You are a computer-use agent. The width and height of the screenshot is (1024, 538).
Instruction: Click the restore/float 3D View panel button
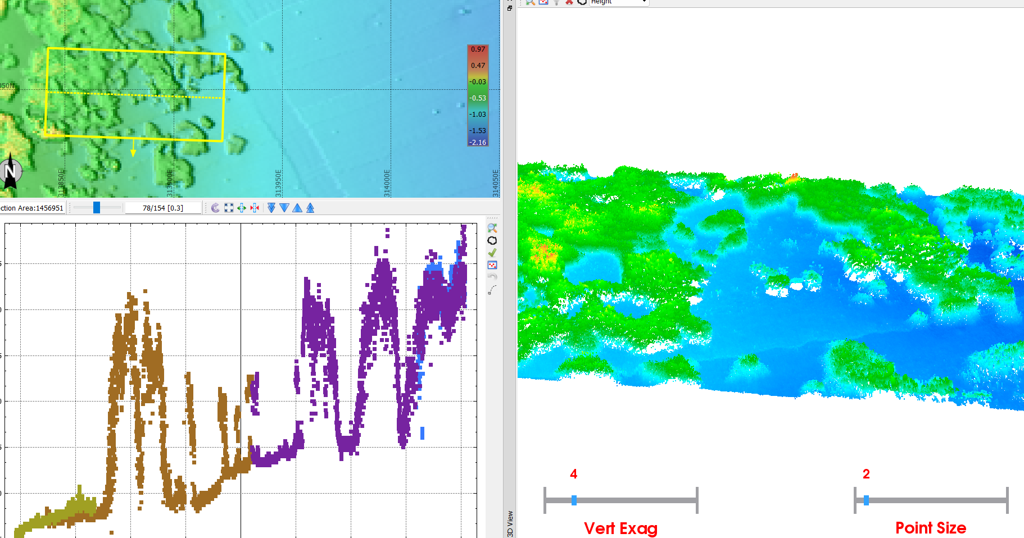click(x=510, y=8)
